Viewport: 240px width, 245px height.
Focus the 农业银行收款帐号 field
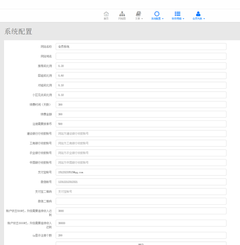click(x=141, y=153)
